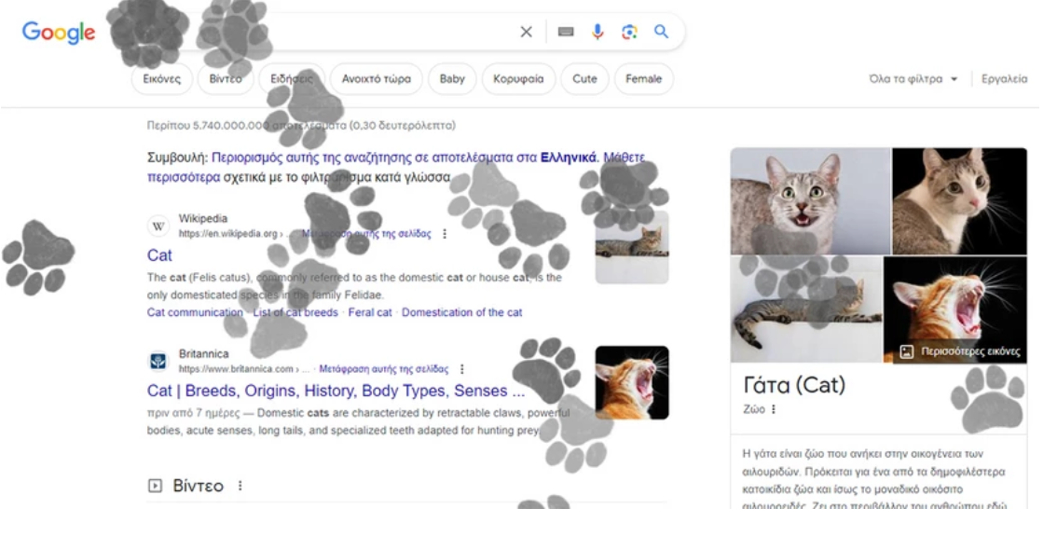This screenshot has width=1057, height=550.
Task: Open the on-screen keyboard icon
Action: 566,32
